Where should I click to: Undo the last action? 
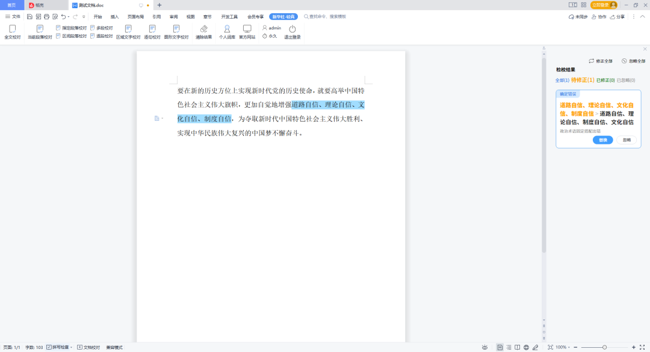click(63, 17)
